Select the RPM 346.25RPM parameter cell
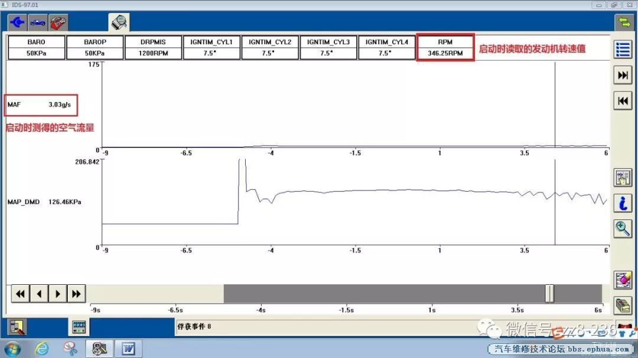The width and height of the screenshot is (638, 358). coord(445,48)
